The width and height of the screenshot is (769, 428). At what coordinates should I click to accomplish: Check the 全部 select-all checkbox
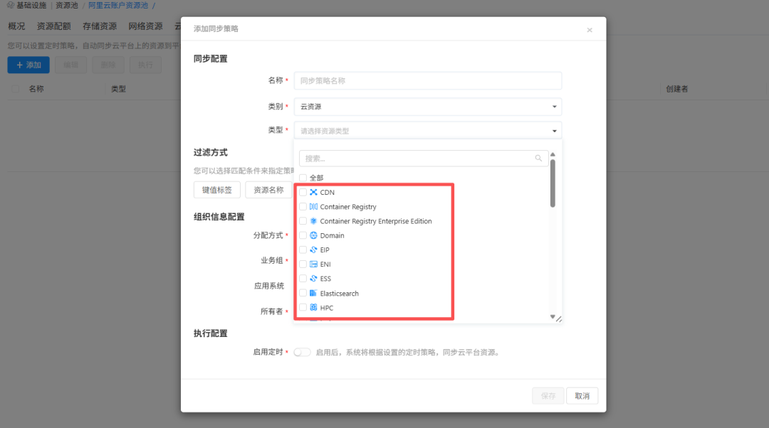pyautogui.click(x=303, y=178)
